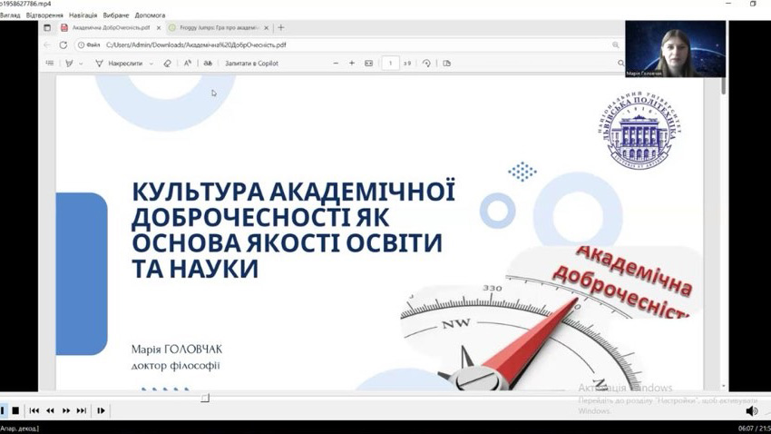
Task: Click the Lviv Polytechnic university logo
Action: coord(639,130)
